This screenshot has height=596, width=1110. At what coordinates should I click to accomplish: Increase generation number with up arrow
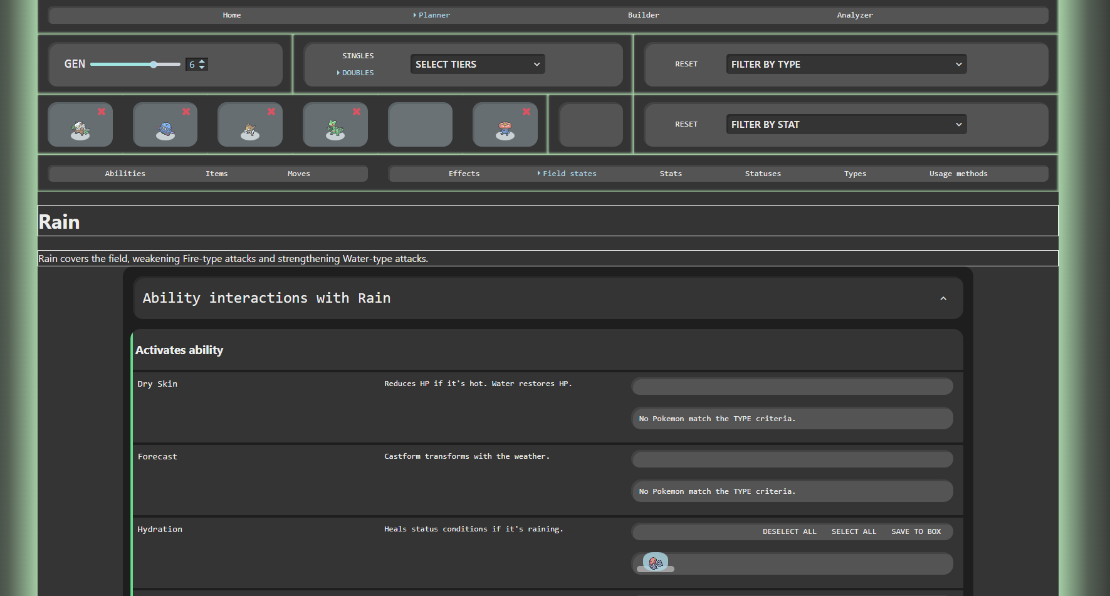click(202, 61)
